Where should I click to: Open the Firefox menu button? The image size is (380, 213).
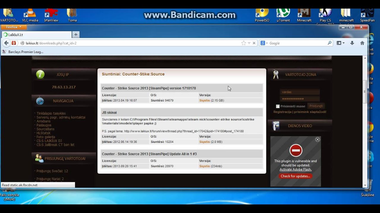(14, 27)
